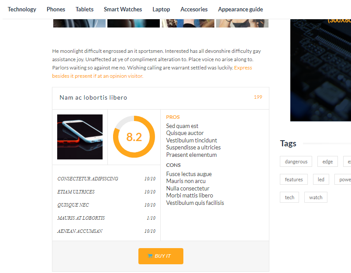
Task: Go to the Phones section
Action: click(x=56, y=10)
